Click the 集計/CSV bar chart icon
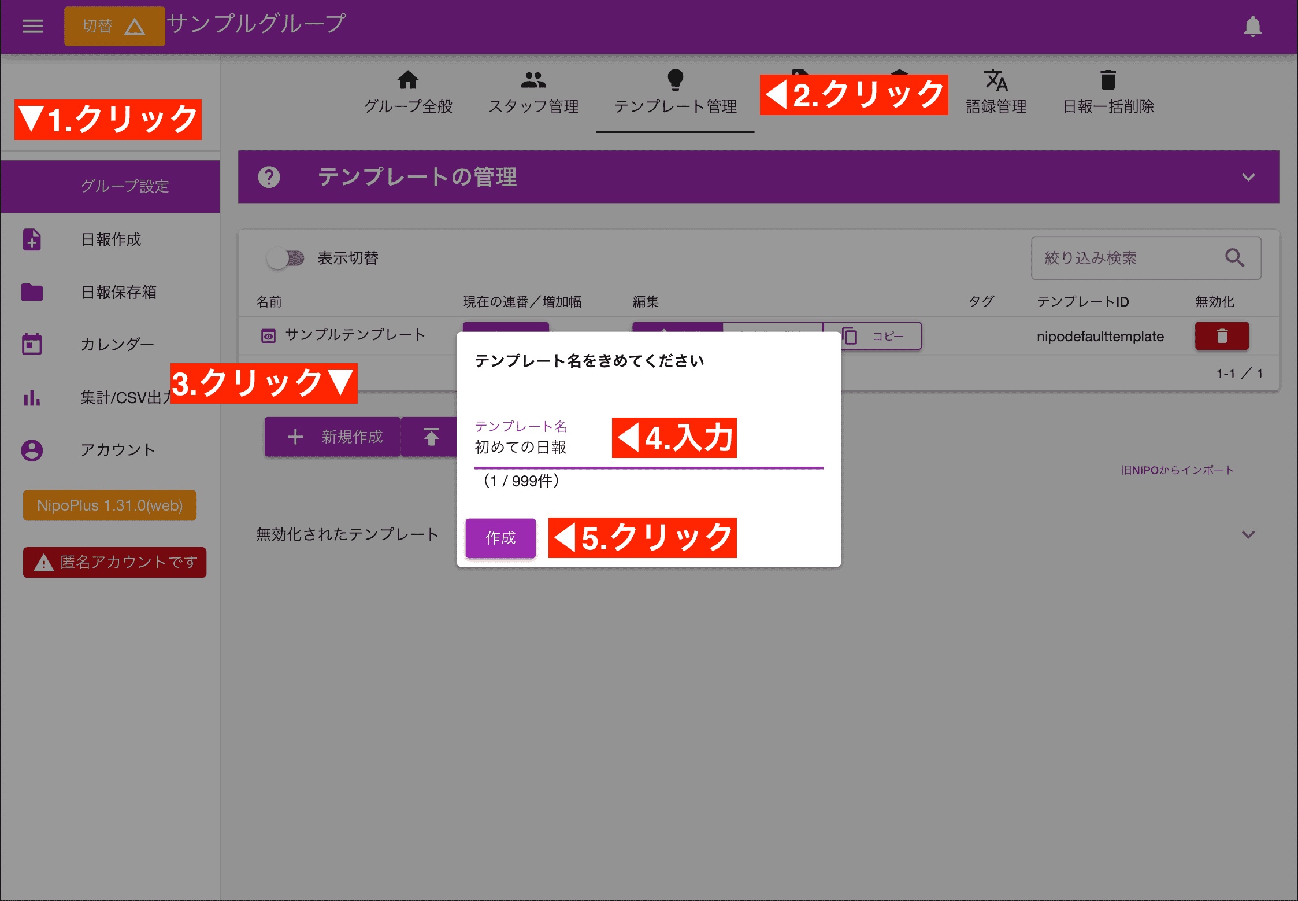The image size is (1298, 901). pos(32,398)
